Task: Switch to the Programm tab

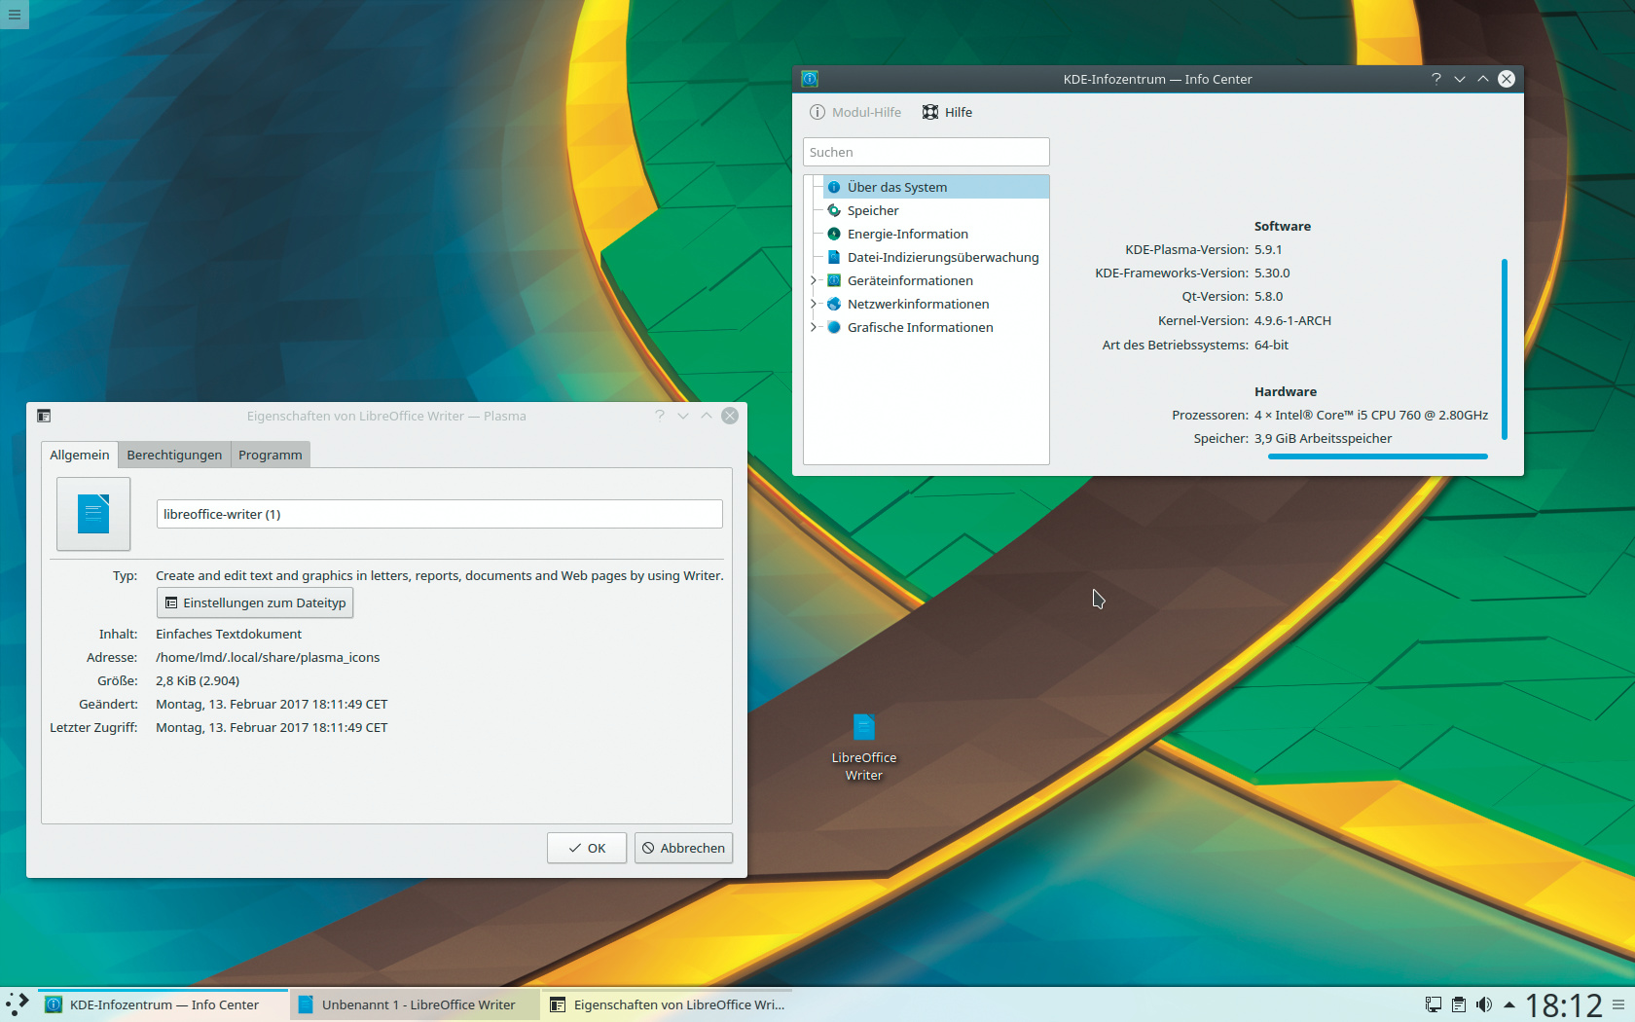Action: click(270, 455)
